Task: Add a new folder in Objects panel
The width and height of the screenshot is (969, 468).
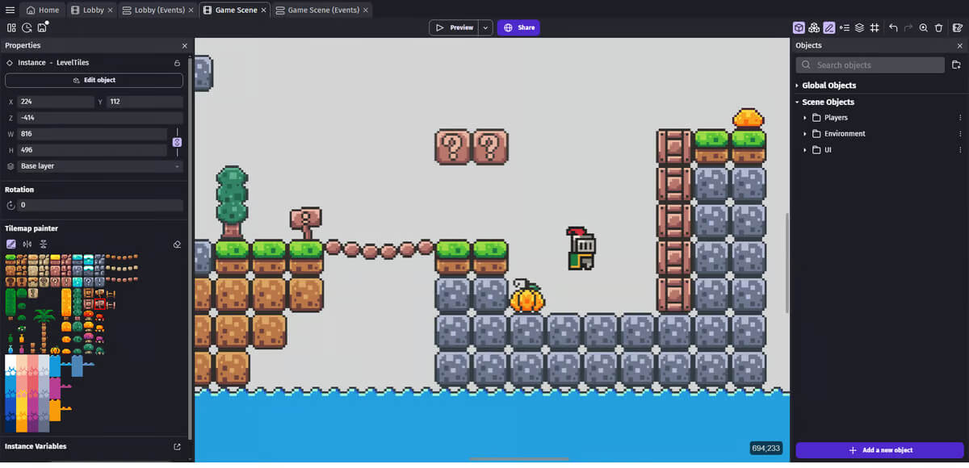Action: point(956,65)
